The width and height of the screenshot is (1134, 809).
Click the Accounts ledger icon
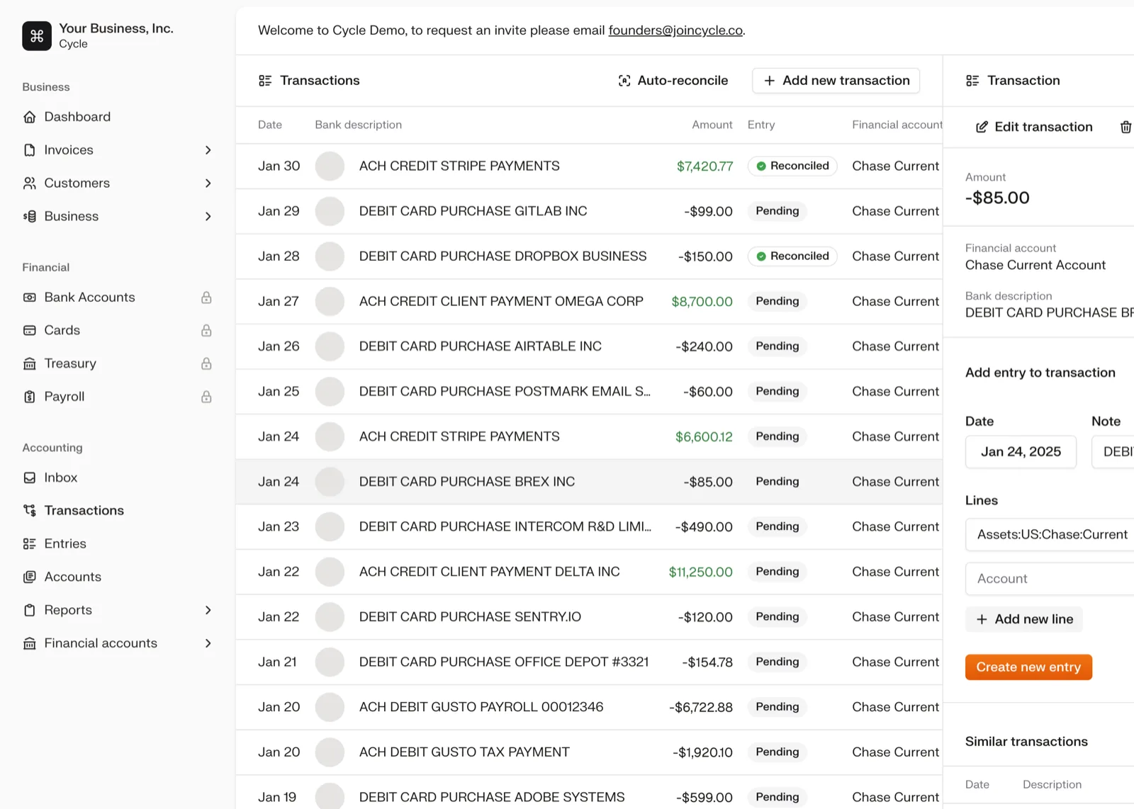point(30,577)
